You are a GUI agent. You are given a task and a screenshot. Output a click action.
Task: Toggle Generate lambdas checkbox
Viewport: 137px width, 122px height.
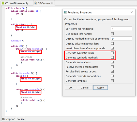(x=112, y=81)
